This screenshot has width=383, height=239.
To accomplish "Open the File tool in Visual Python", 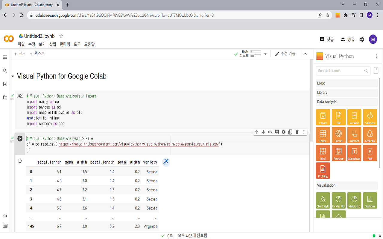I will (x=338, y=117).
